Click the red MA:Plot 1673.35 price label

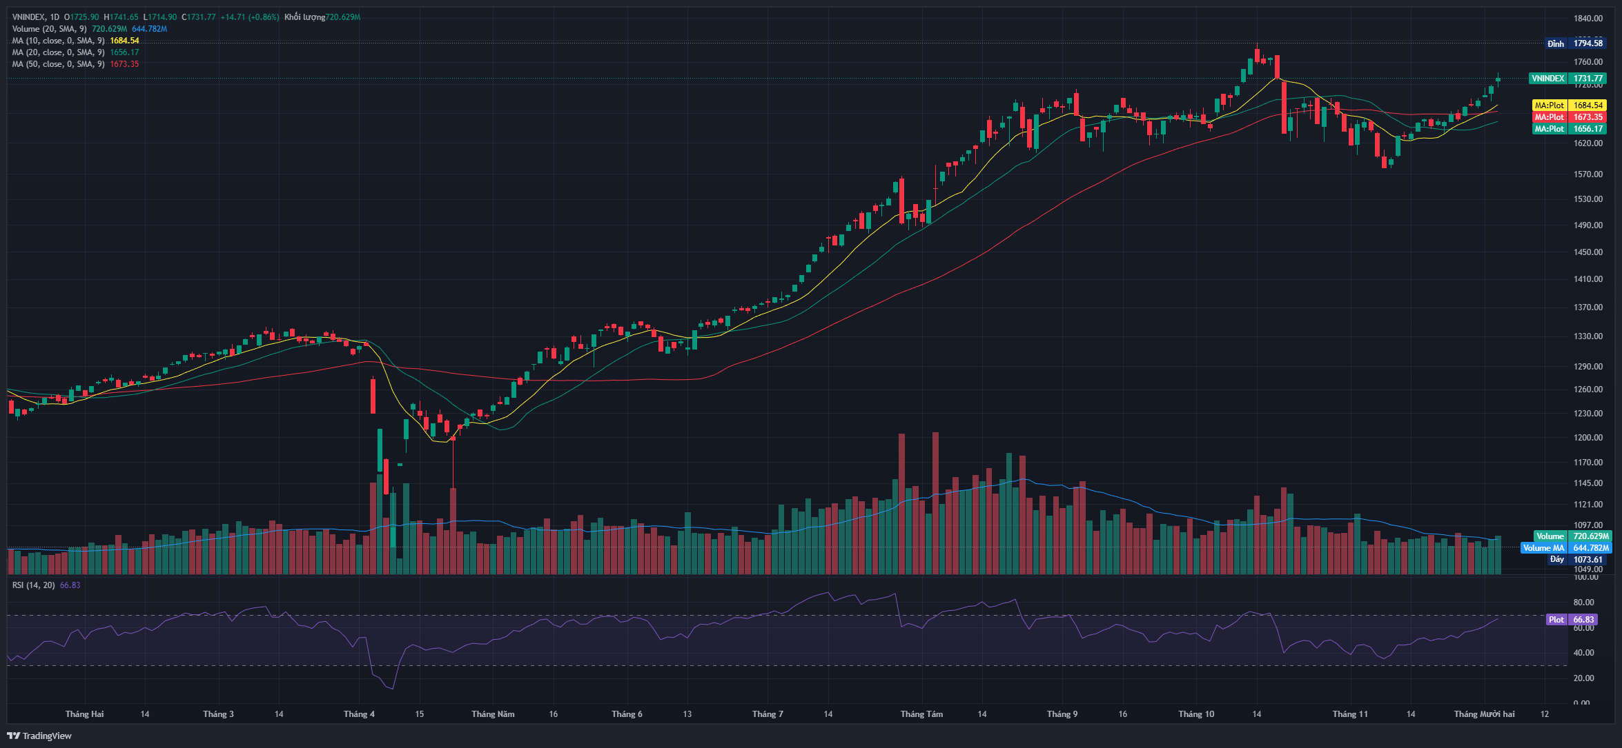pos(1568,117)
